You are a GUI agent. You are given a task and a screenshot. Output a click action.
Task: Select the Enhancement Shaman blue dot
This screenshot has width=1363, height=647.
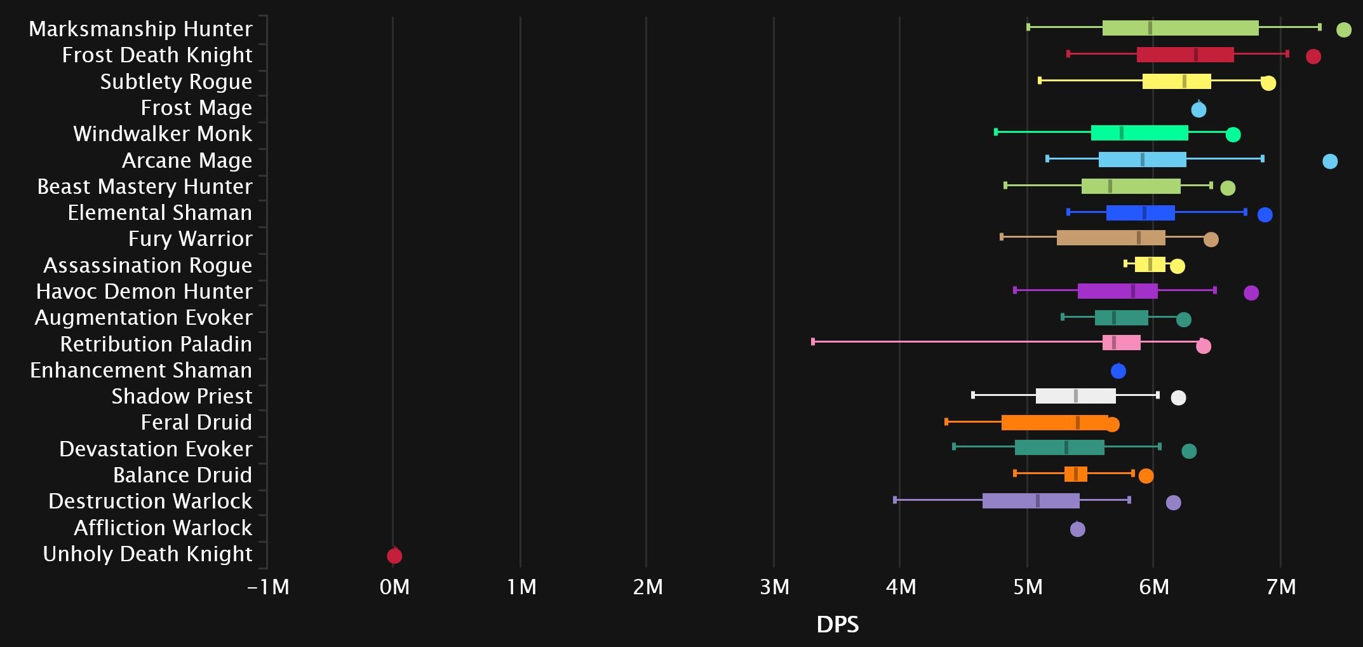click(x=1118, y=371)
